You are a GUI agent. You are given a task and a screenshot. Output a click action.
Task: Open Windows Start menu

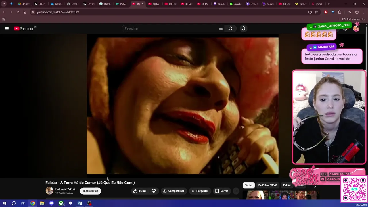tap(4, 203)
